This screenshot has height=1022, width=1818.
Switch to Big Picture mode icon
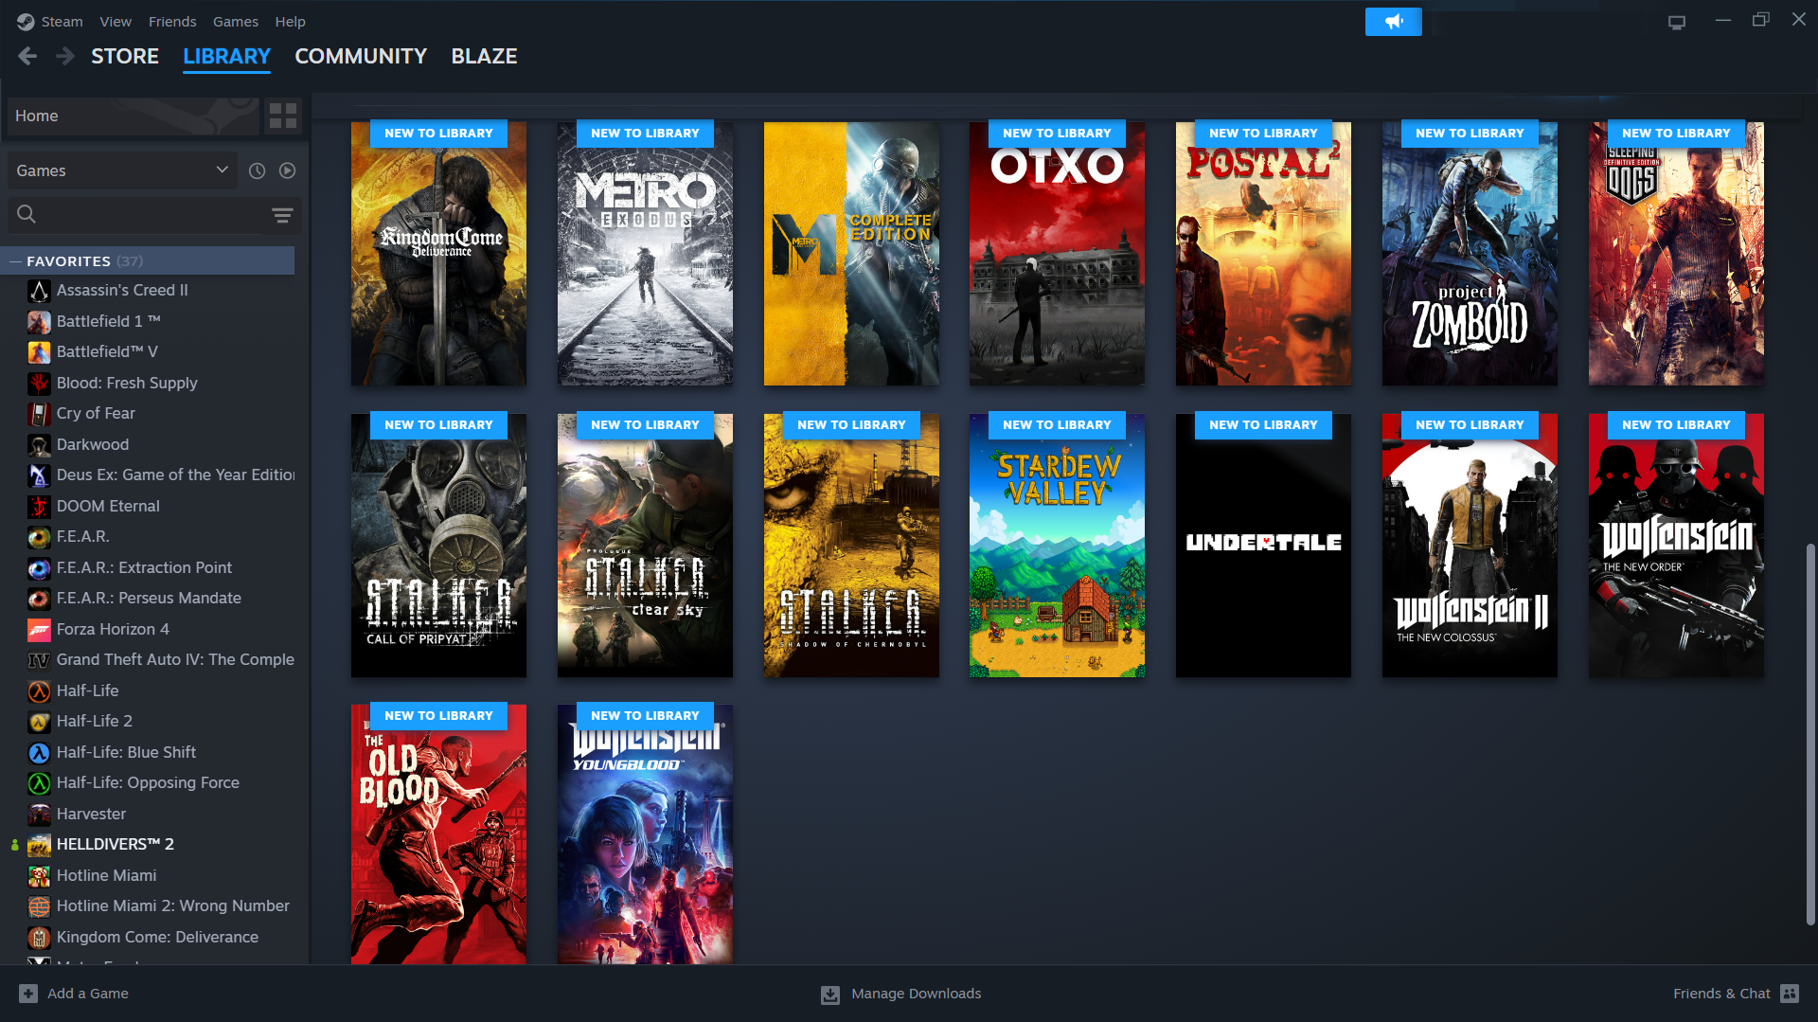click(x=1677, y=22)
